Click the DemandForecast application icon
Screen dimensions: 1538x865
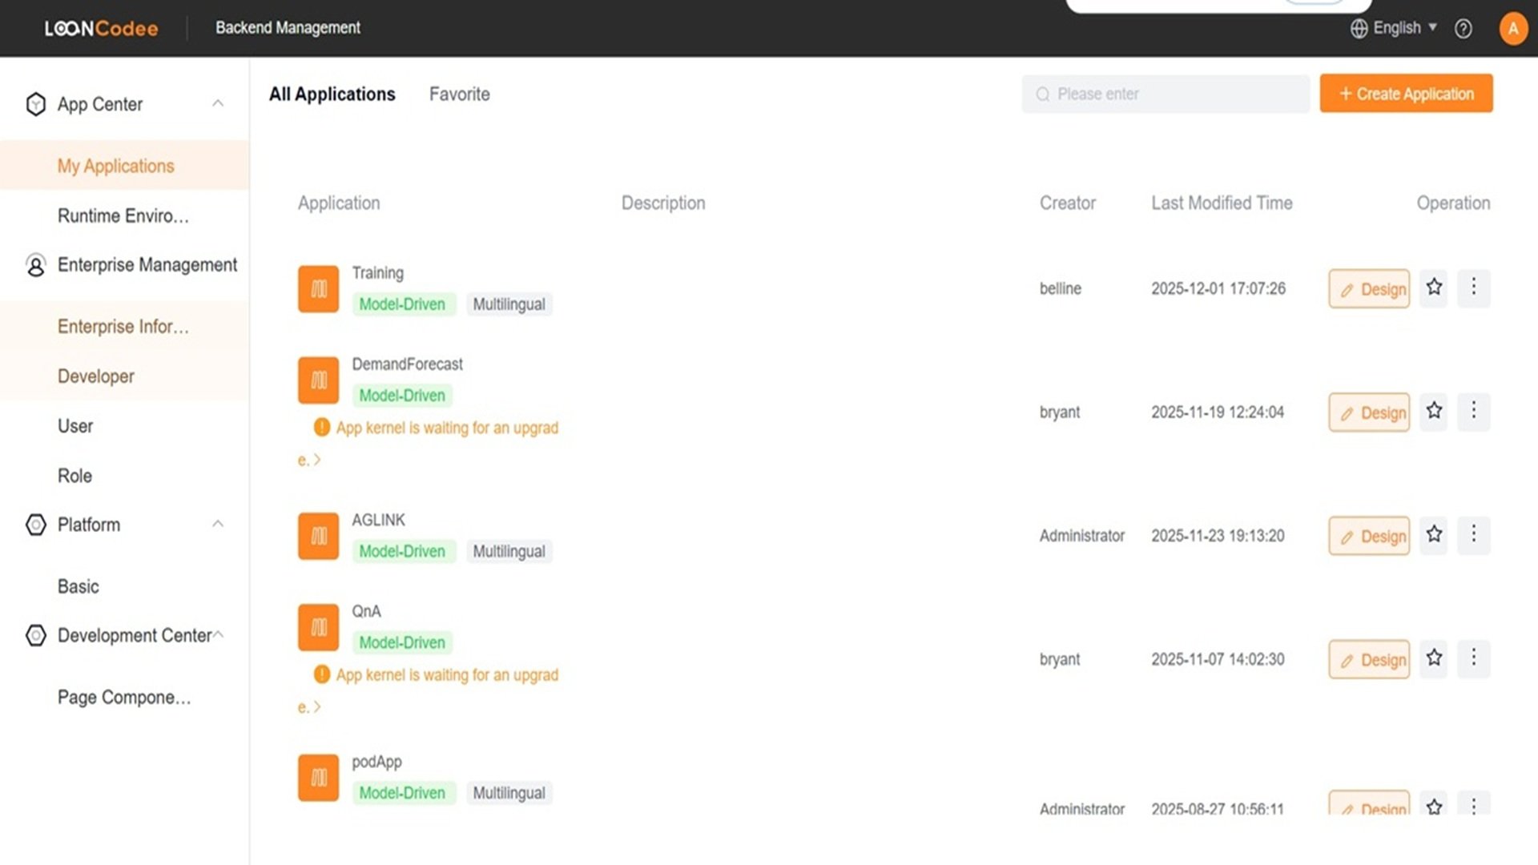coord(318,380)
